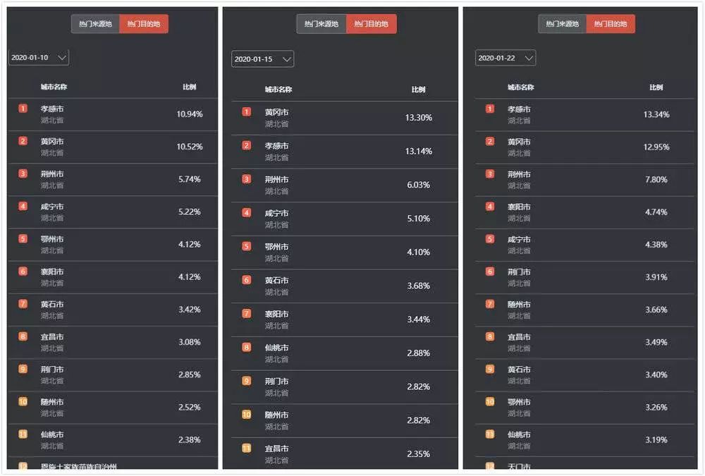
Task: Click rank 5 badge beside 鄂州市 in 2020-01-10 panel
Action: [23, 238]
